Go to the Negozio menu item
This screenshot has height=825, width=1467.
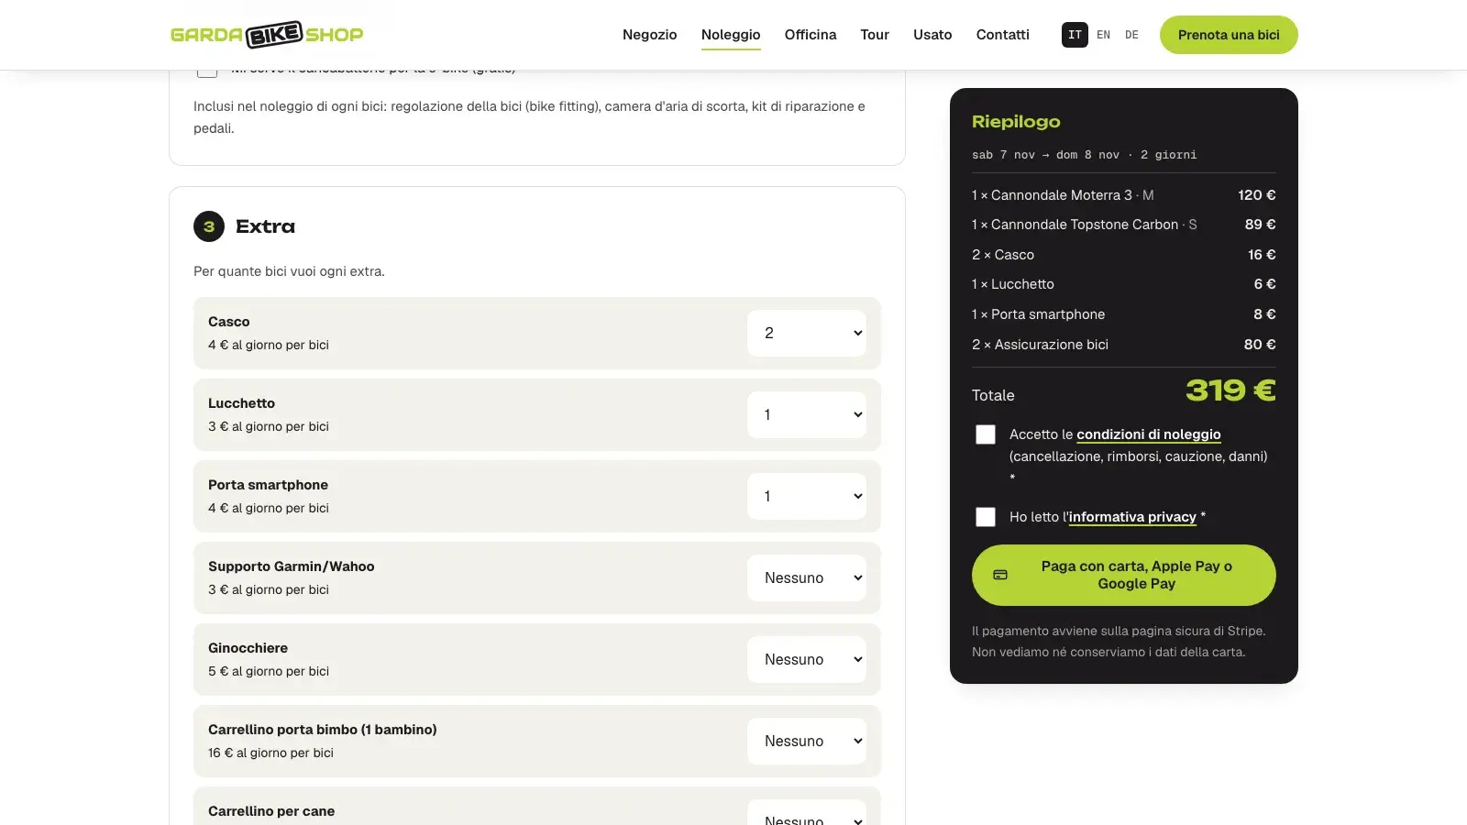tap(649, 35)
